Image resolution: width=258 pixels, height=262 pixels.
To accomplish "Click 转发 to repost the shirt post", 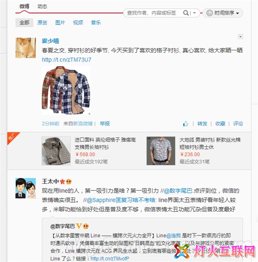I will [x=202, y=124].
